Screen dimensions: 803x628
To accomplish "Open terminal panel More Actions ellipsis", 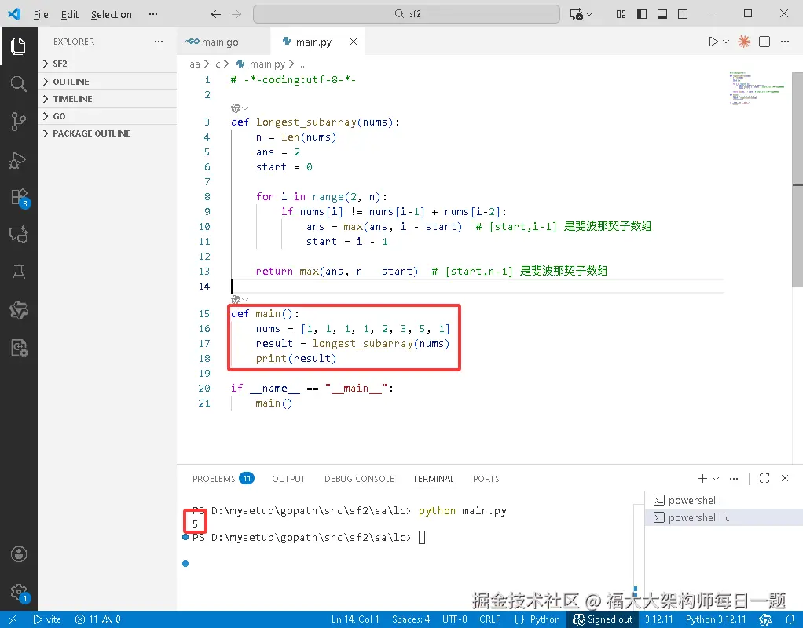I will point(734,479).
